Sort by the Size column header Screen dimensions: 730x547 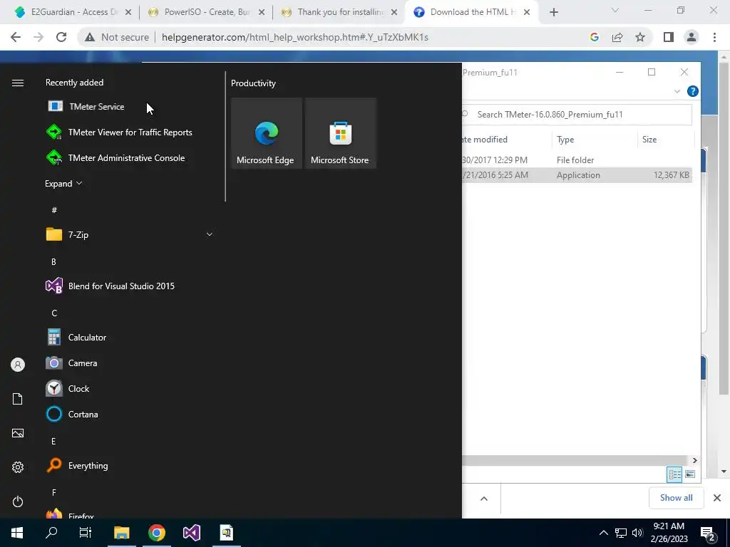point(665,140)
